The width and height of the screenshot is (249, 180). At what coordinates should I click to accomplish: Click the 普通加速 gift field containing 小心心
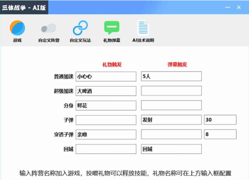point(106,77)
